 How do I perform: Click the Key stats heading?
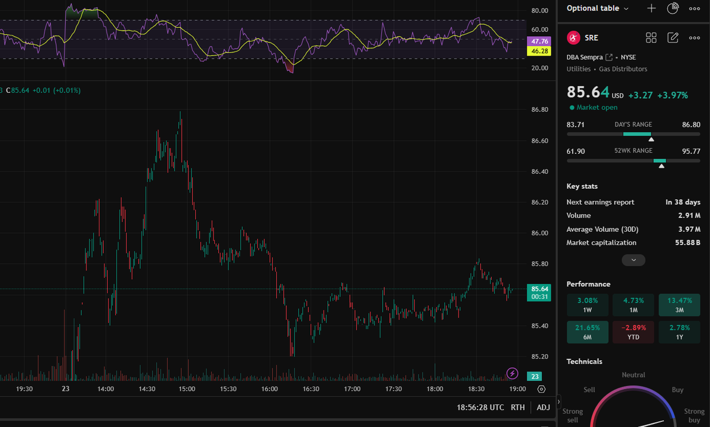(x=582, y=186)
